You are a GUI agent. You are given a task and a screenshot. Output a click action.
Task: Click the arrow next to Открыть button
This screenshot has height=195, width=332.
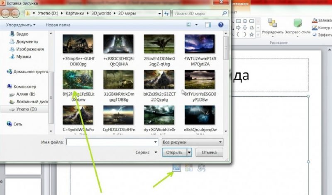190,152
